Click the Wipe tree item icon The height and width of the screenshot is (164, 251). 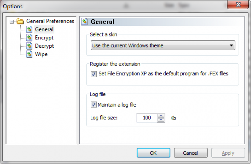29,54
